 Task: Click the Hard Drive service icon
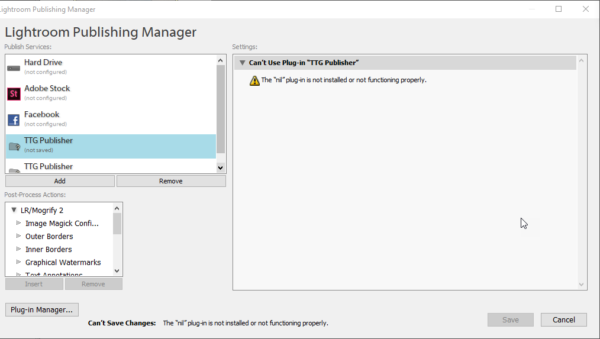pyautogui.click(x=14, y=68)
